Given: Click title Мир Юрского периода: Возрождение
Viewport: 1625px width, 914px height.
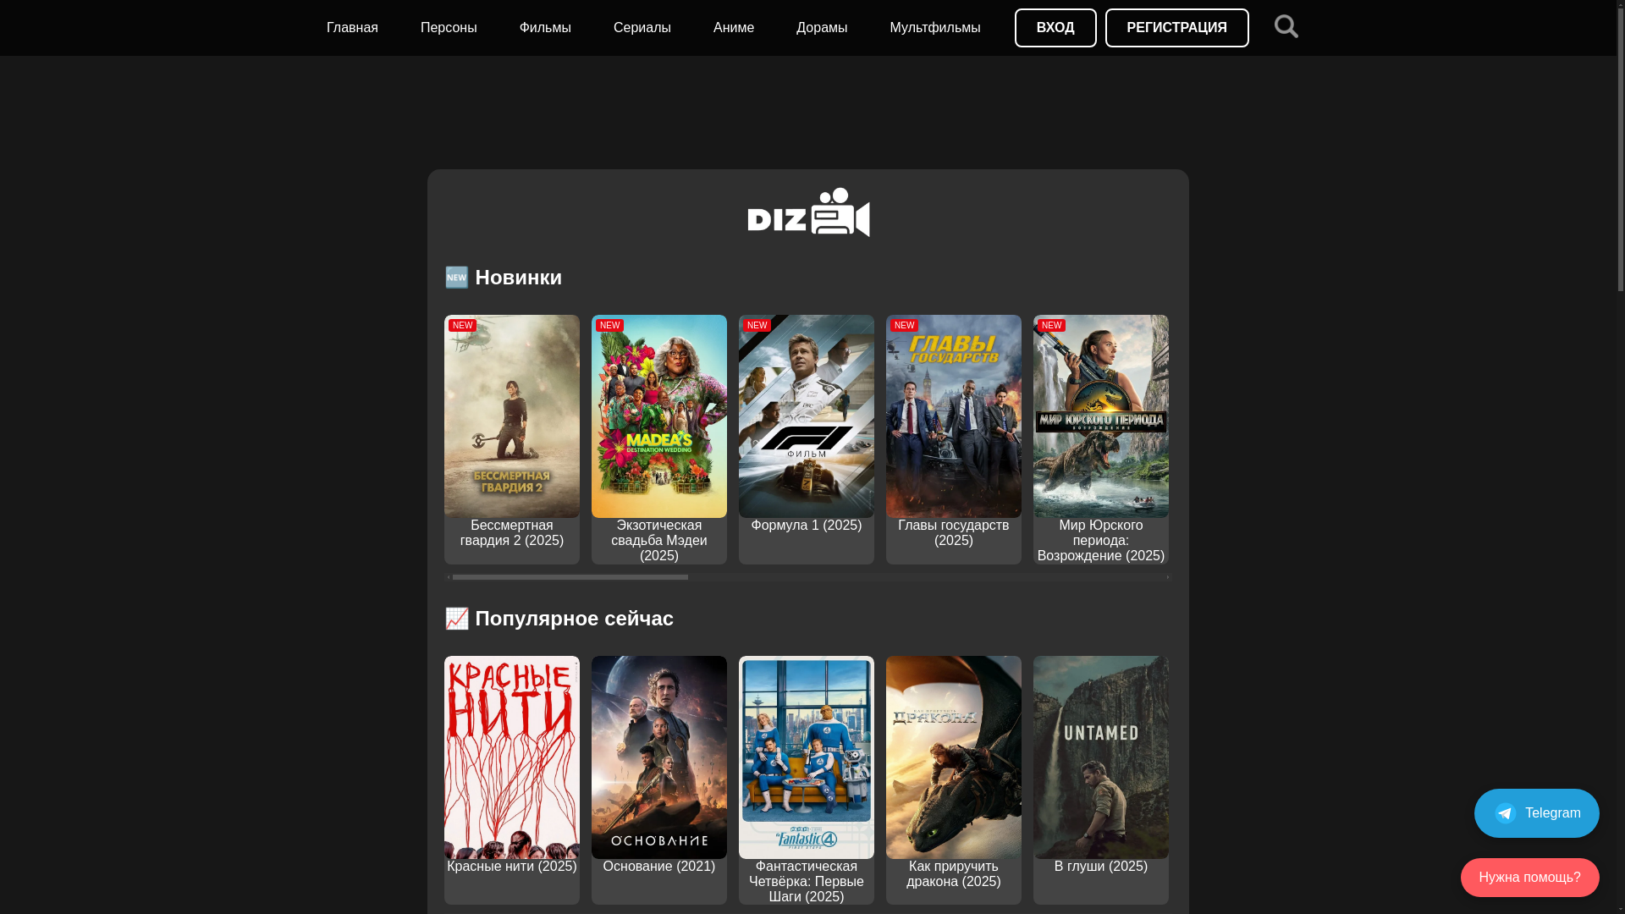Looking at the screenshot, I should pos(1101,541).
